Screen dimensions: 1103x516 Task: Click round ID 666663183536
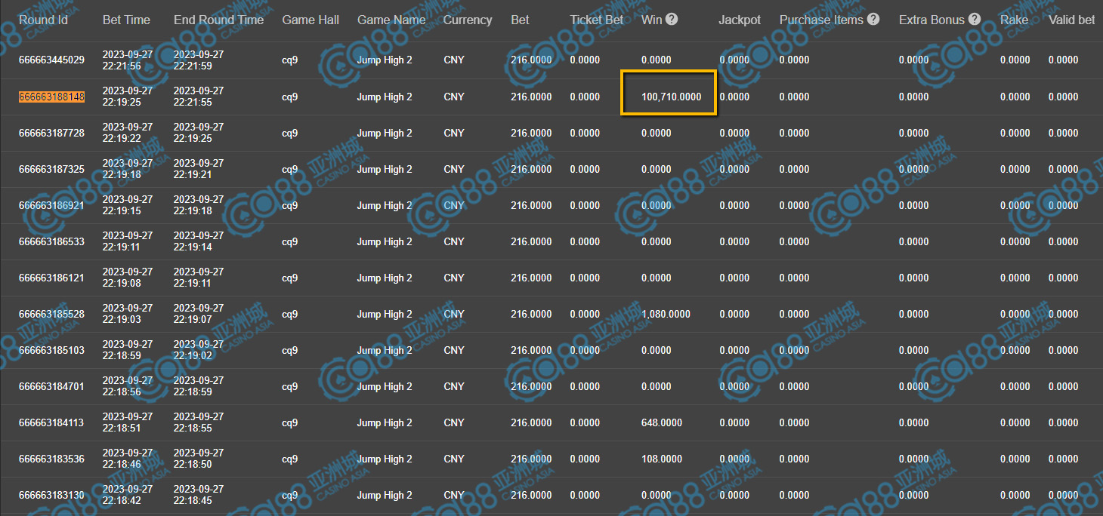point(51,459)
